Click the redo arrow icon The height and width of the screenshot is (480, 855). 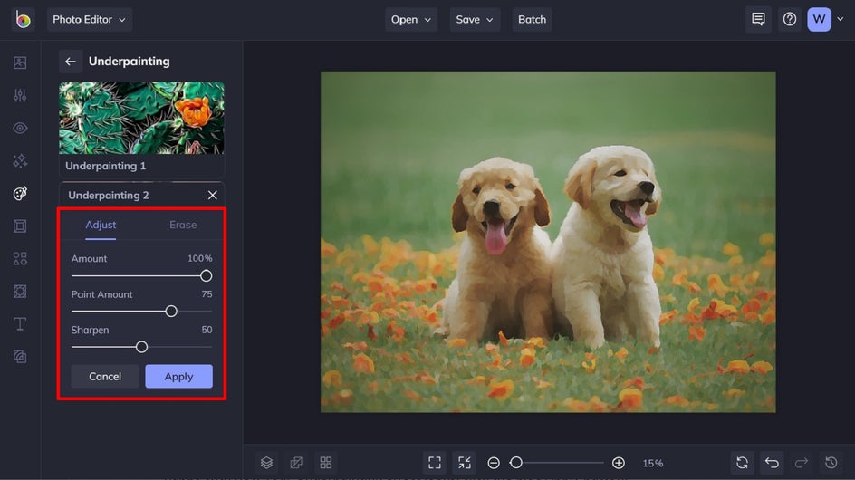point(801,463)
